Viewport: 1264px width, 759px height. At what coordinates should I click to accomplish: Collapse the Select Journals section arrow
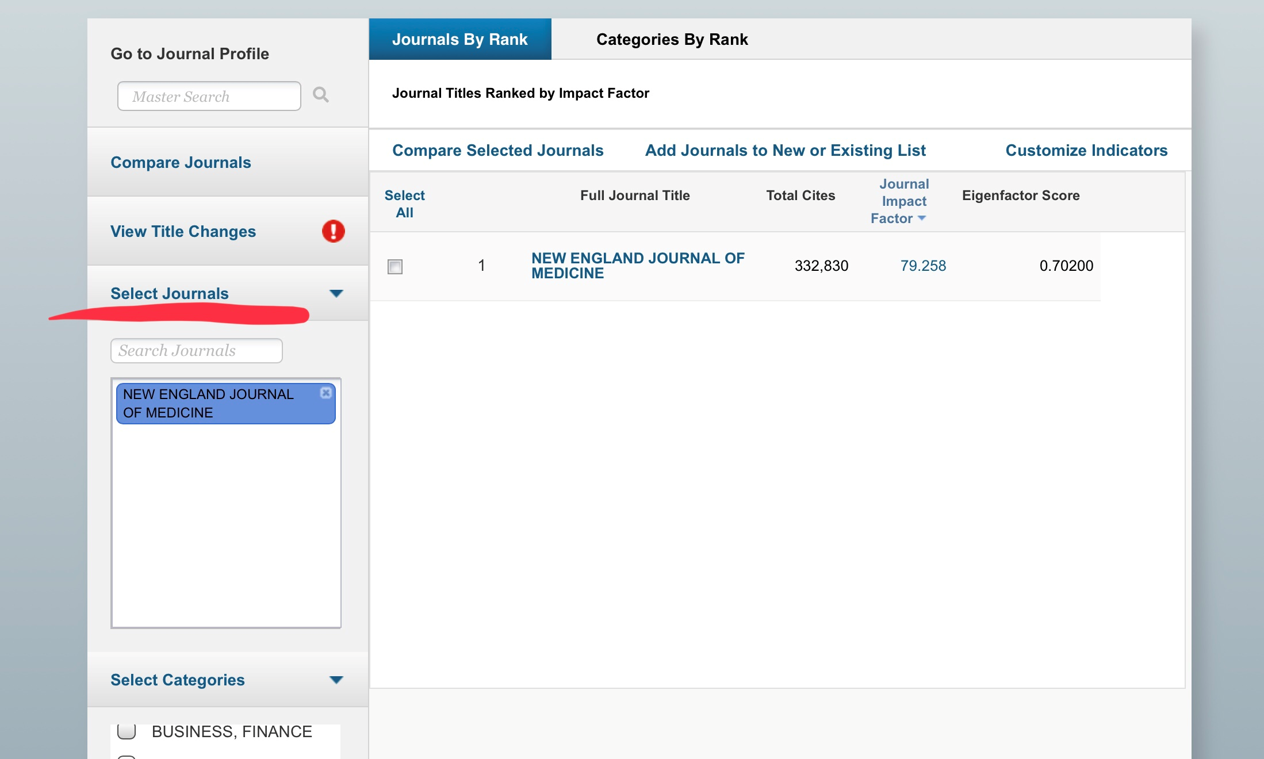[336, 293]
